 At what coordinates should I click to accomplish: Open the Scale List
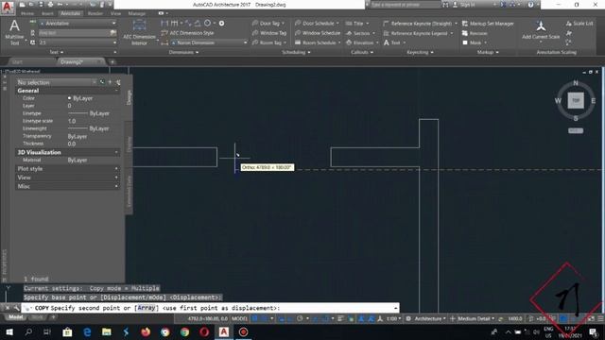579,24
